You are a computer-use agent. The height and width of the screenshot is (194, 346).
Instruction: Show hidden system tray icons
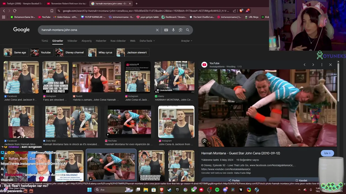click(x=299, y=190)
